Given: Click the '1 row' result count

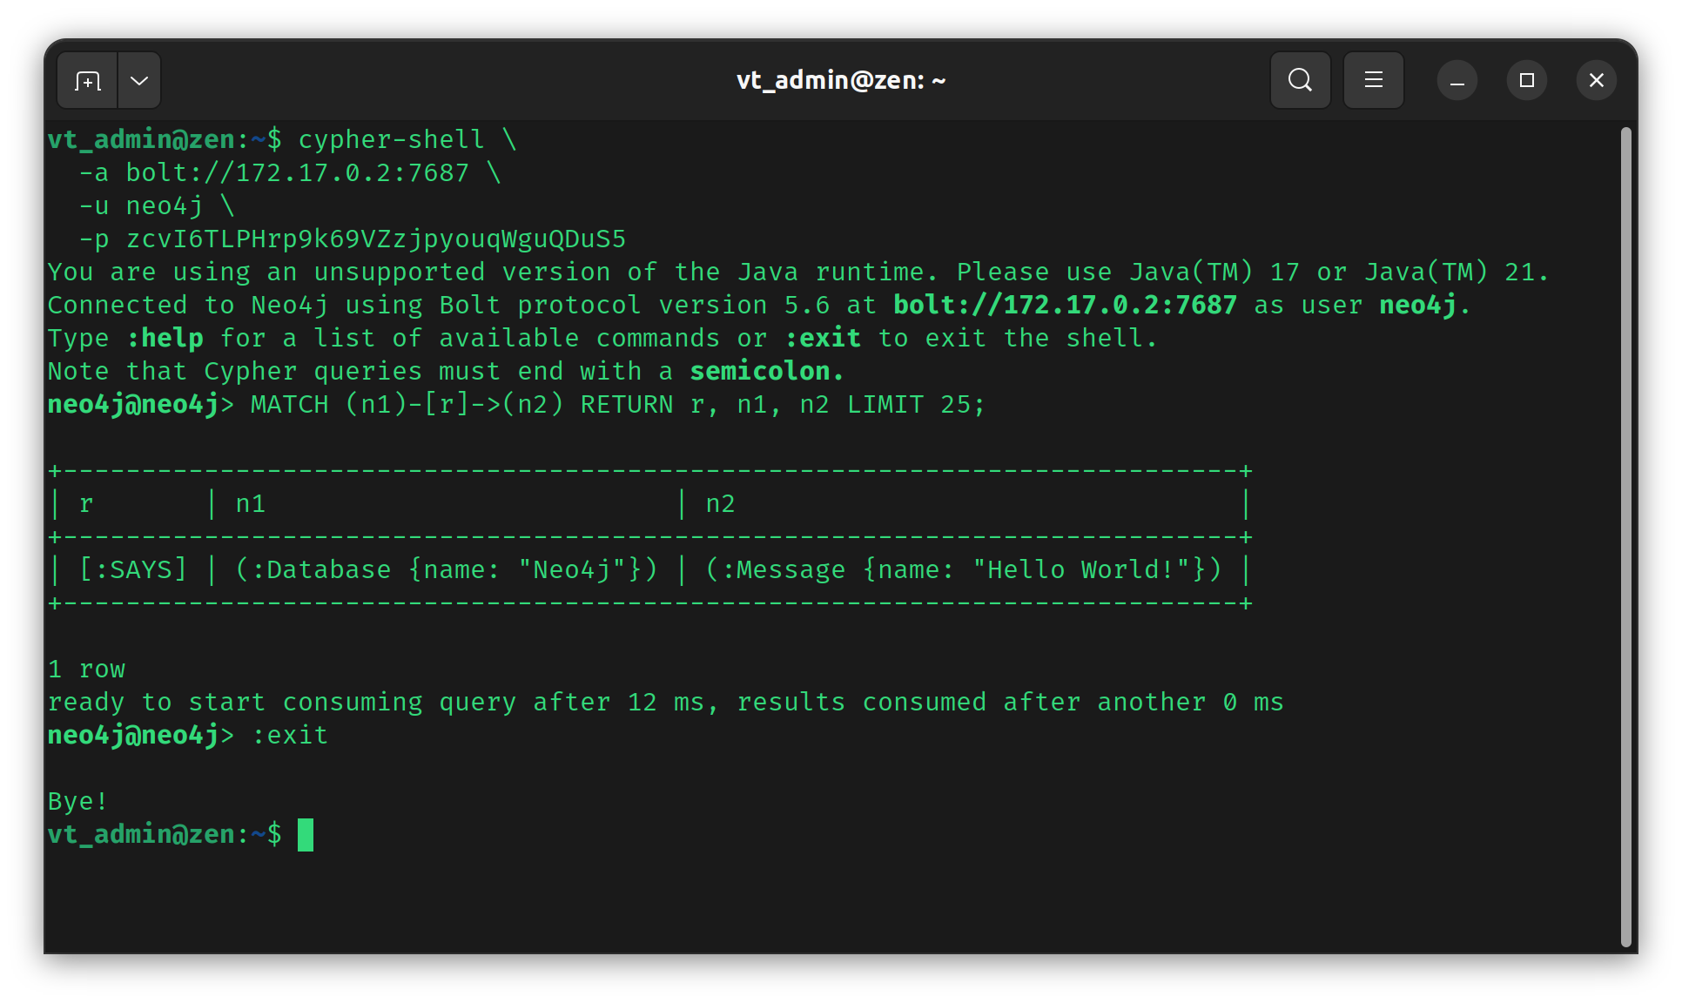Looking at the screenshot, I should pos(86,669).
